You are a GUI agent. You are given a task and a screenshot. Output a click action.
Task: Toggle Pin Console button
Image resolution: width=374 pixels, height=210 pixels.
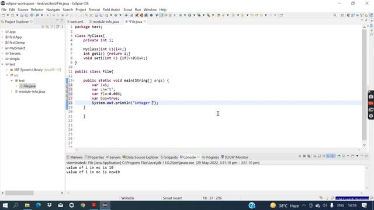[x=339, y=156]
